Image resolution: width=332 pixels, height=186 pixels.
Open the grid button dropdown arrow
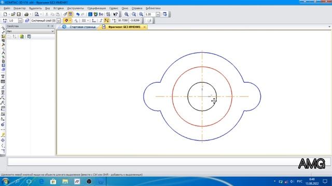tap(88, 21)
